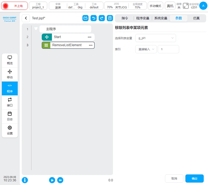
Task: Toggle the 手动模式 manual mode button
Action: 155,6
